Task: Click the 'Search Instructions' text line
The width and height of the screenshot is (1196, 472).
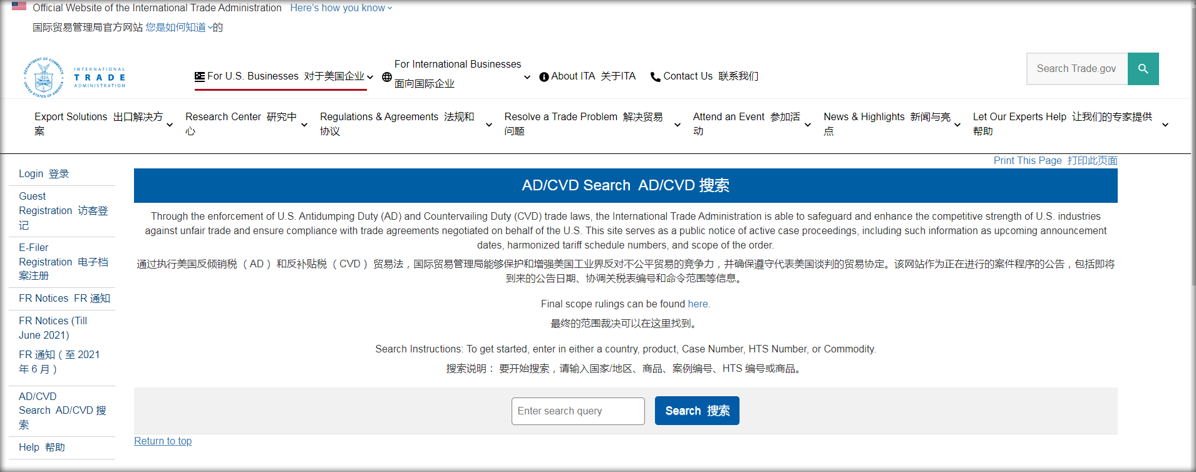Action: (626, 349)
